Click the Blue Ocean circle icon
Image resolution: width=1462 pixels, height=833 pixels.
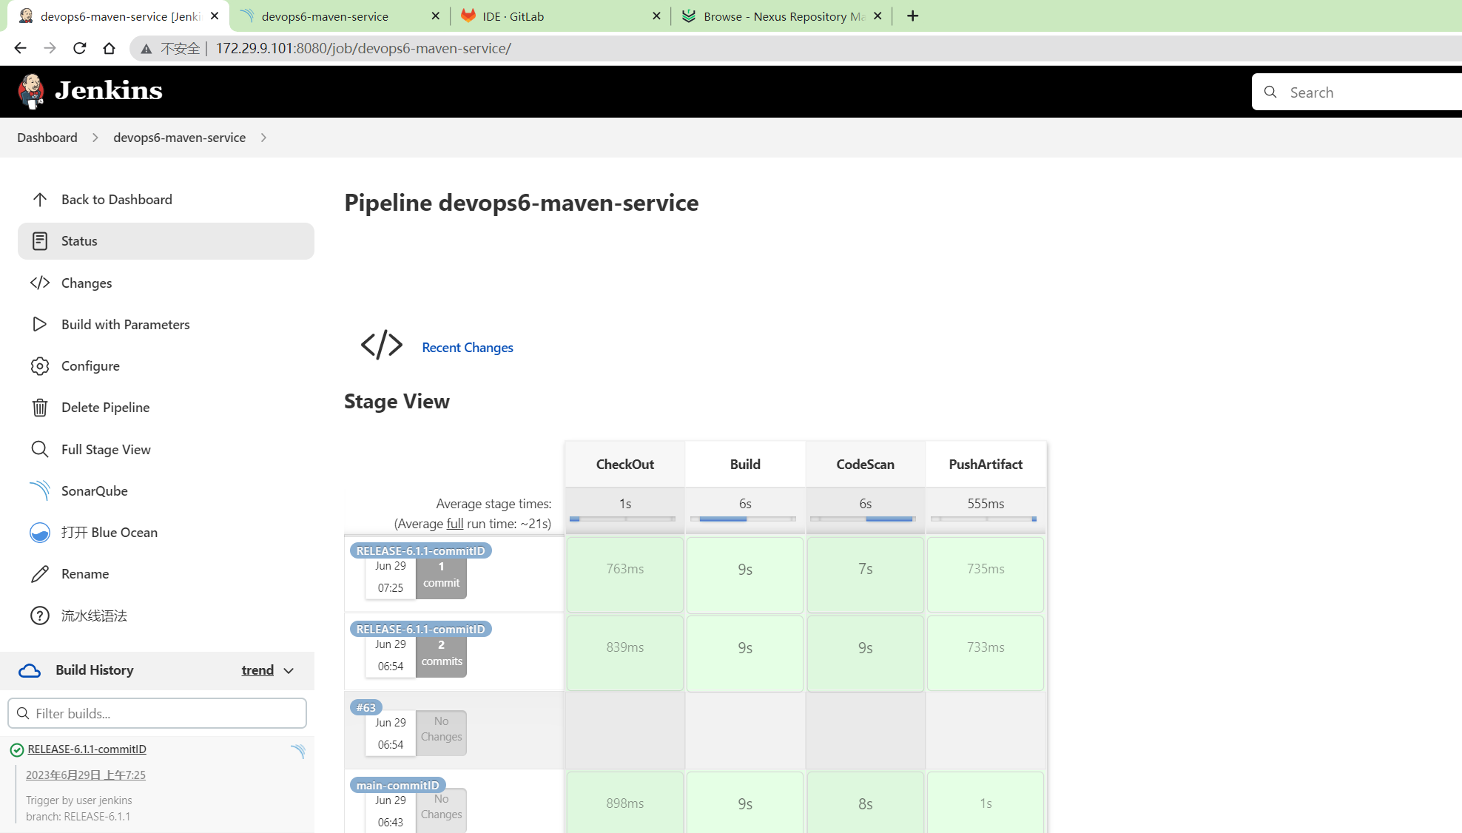pyautogui.click(x=40, y=533)
